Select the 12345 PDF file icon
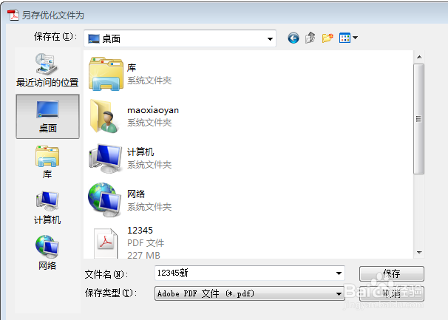The width and height of the screenshot is (448, 320). point(106,242)
